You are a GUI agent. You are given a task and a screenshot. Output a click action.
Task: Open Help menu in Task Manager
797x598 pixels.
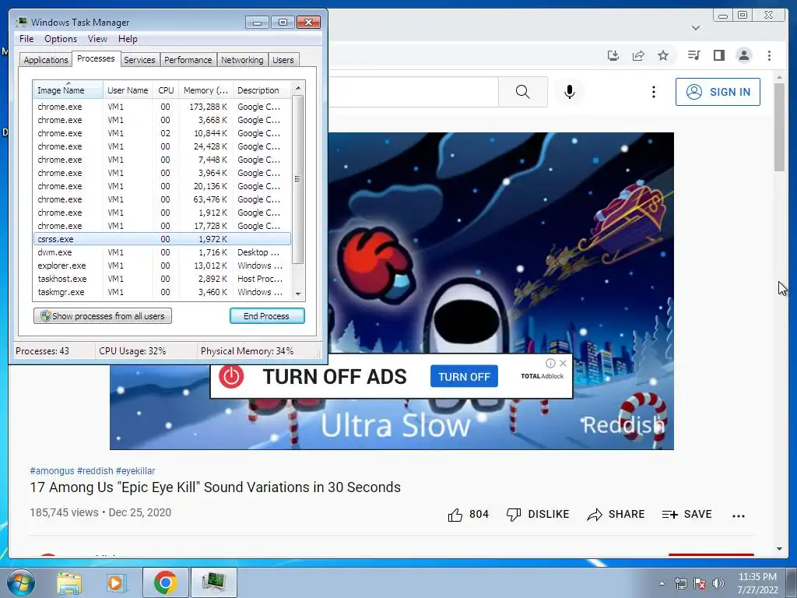pyautogui.click(x=128, y=39)
